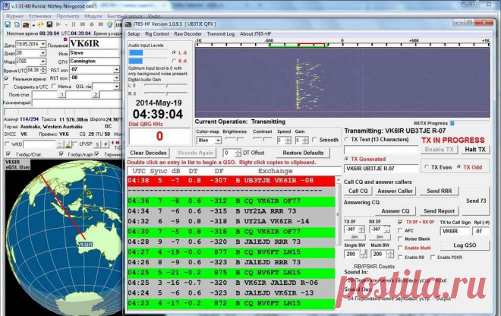Select the TX Odd radio button
The image size is (501, 316).
tap(458, 167)
